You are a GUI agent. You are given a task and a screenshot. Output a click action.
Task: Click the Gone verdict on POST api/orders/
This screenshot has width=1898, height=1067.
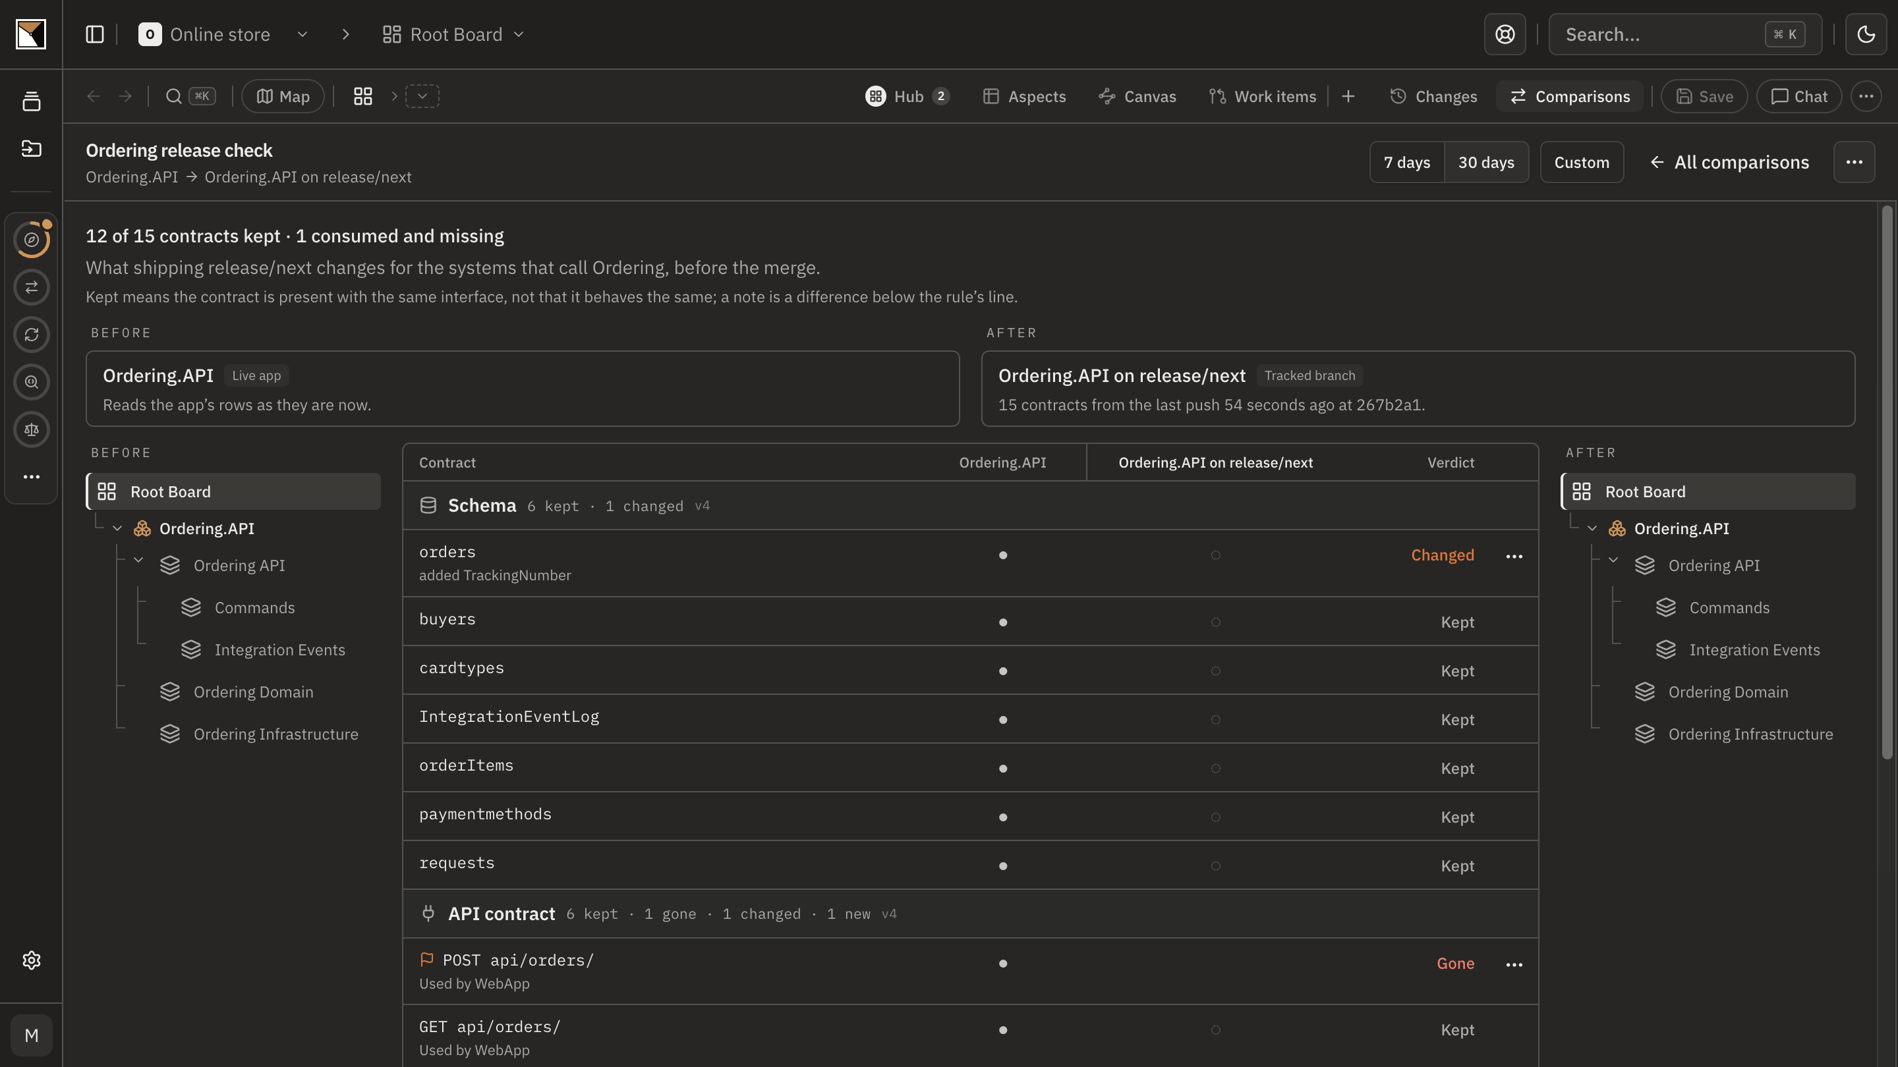point(1455,964)
